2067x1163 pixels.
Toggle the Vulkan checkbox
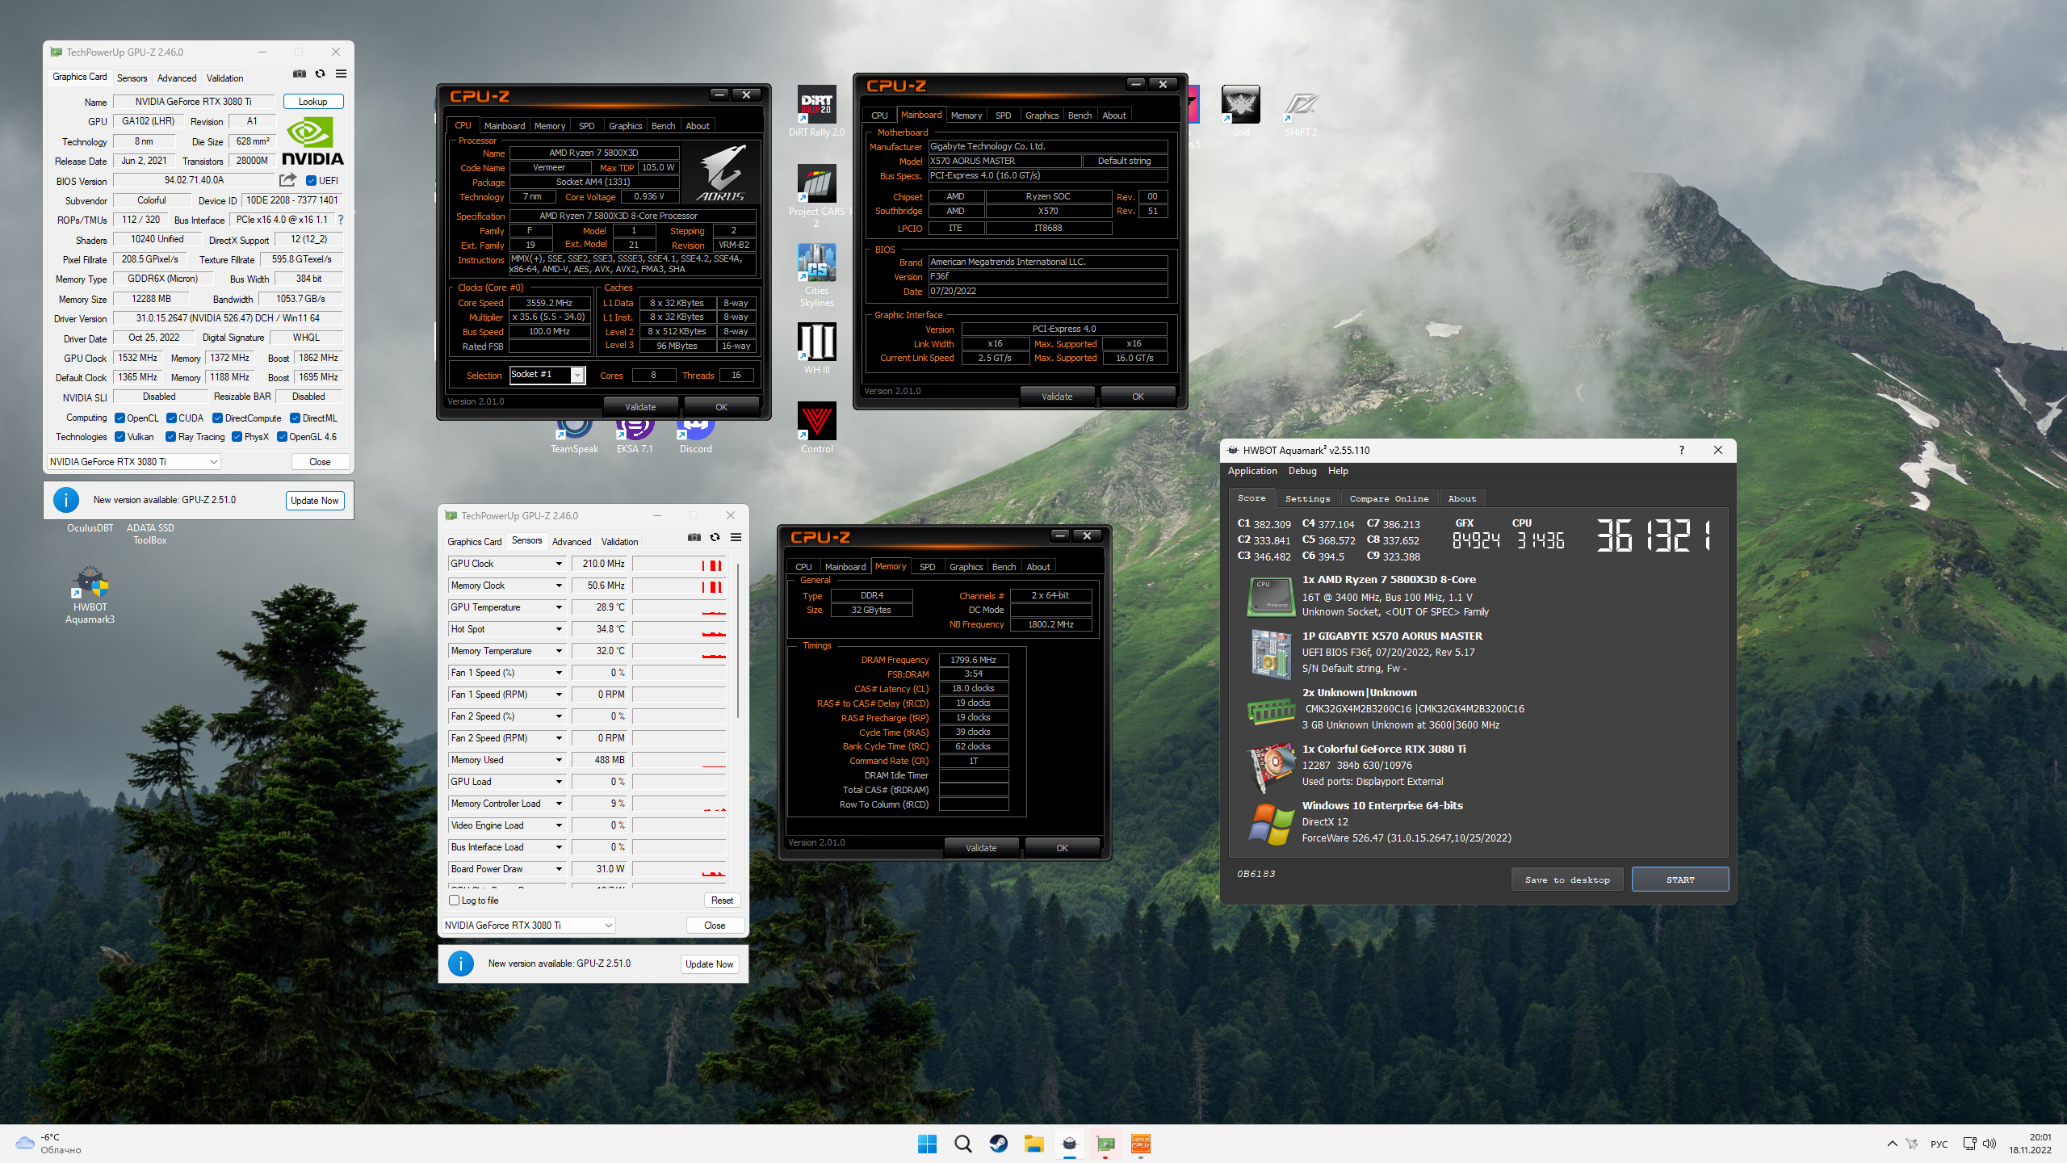tap(119, 437)
